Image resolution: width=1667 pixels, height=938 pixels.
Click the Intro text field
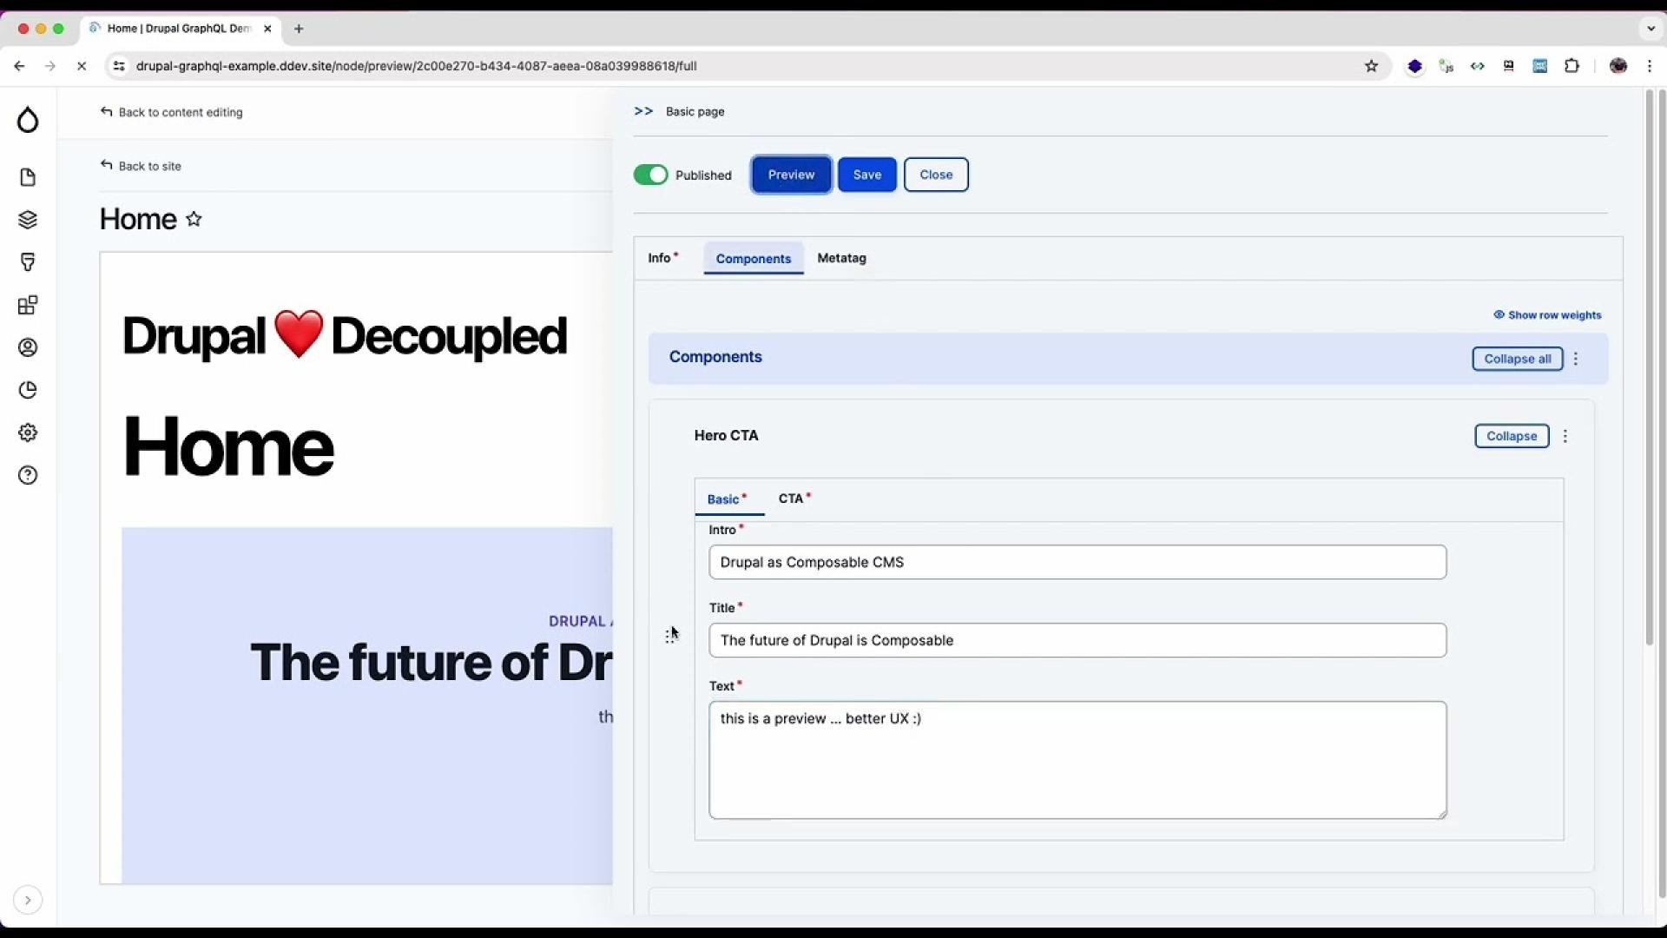click(1077, 562)
